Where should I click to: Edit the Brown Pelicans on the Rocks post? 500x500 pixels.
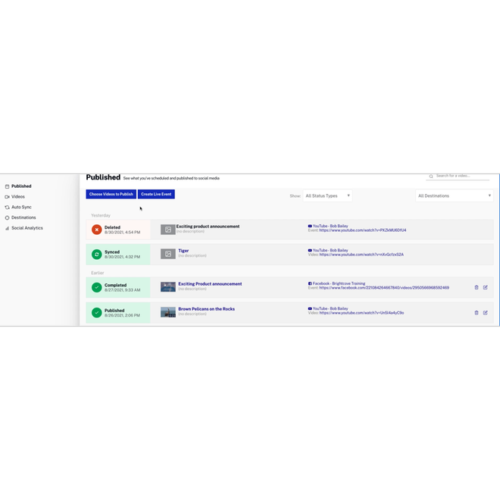point(486,312)
